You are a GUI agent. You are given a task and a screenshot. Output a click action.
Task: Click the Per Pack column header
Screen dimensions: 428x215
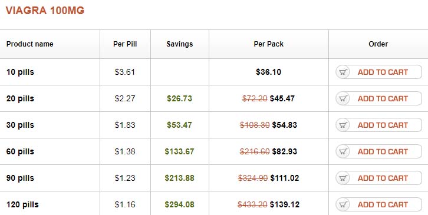coord(269,44)
